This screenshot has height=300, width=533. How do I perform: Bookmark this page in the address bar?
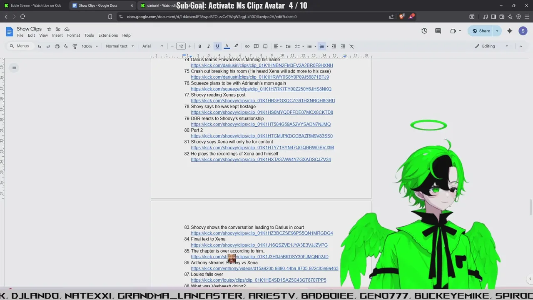coord(110,17)
